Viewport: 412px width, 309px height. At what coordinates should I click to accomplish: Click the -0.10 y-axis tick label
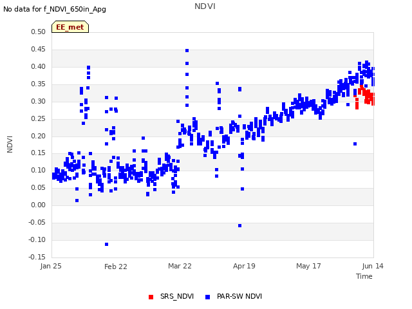point(37,239)
